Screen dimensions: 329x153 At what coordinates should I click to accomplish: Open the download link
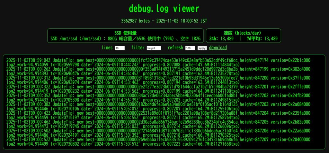(x=218, y=48)
